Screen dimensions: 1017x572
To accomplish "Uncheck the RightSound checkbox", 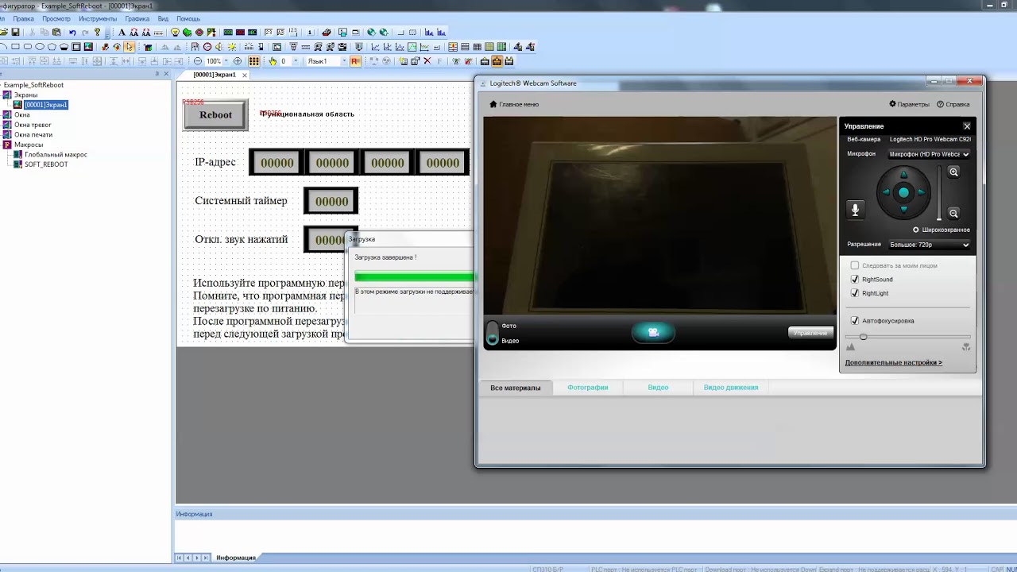I will (855, 280).
